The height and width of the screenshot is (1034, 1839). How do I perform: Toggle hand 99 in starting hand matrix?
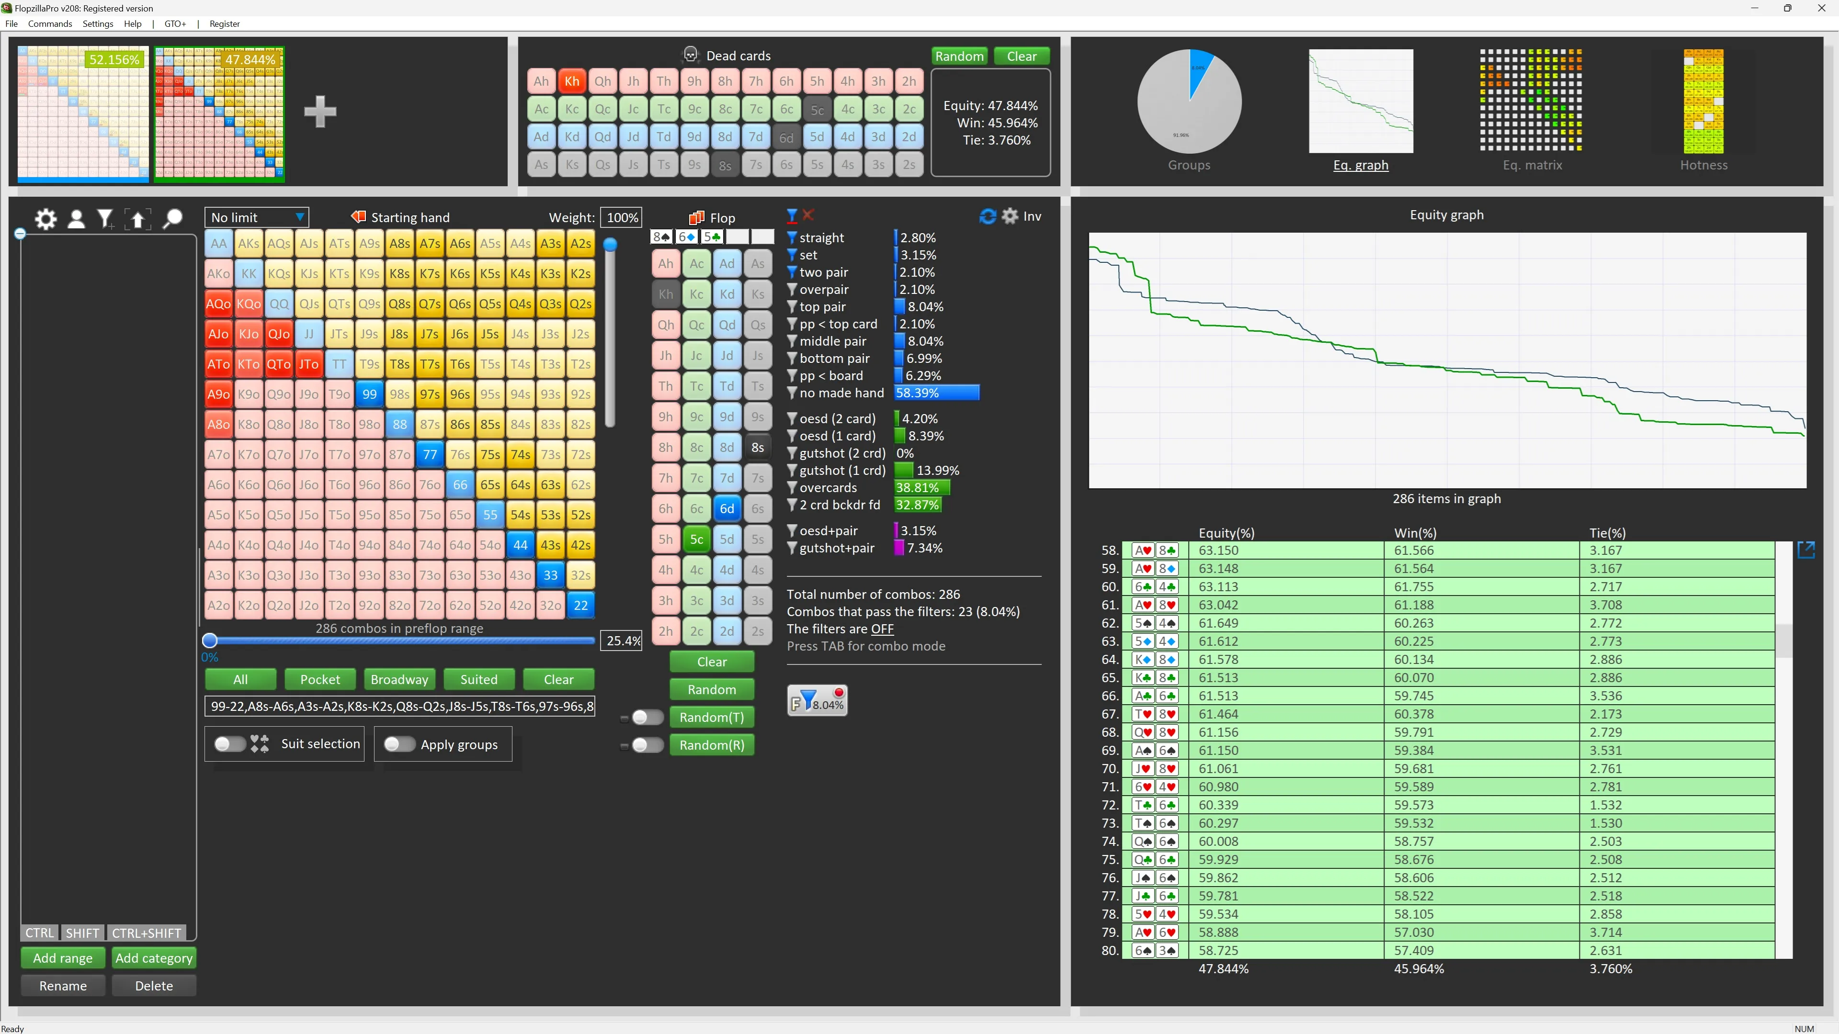click(369, 394)
